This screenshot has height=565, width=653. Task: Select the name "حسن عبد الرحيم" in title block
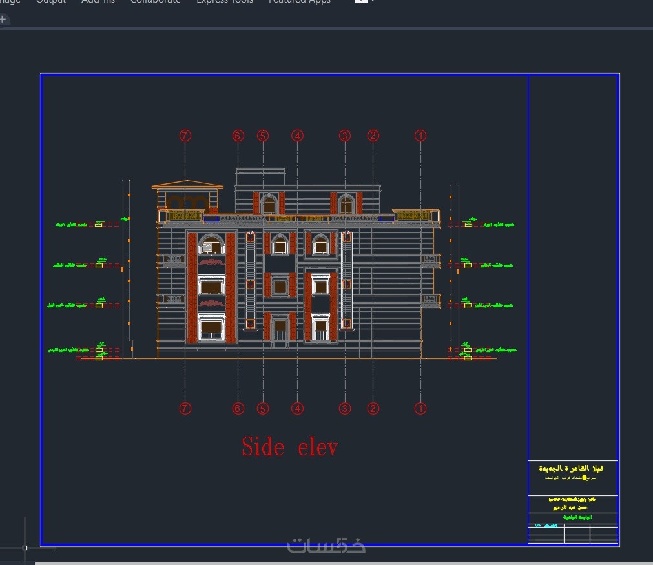(570, 508)
